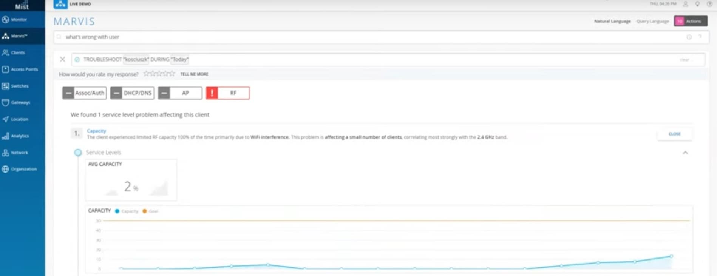Click the green check icon beside TROUBLESHOOT

coord(77,60)
